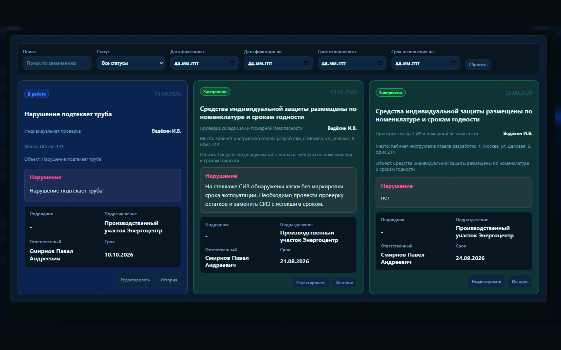Click the date '14.08.2026' on the second card
The height and width of the screenshot is (350, 561).
343,92
